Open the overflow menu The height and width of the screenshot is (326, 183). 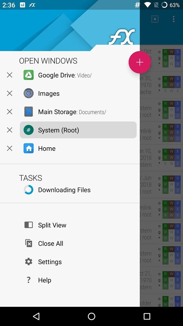[174, 19]
